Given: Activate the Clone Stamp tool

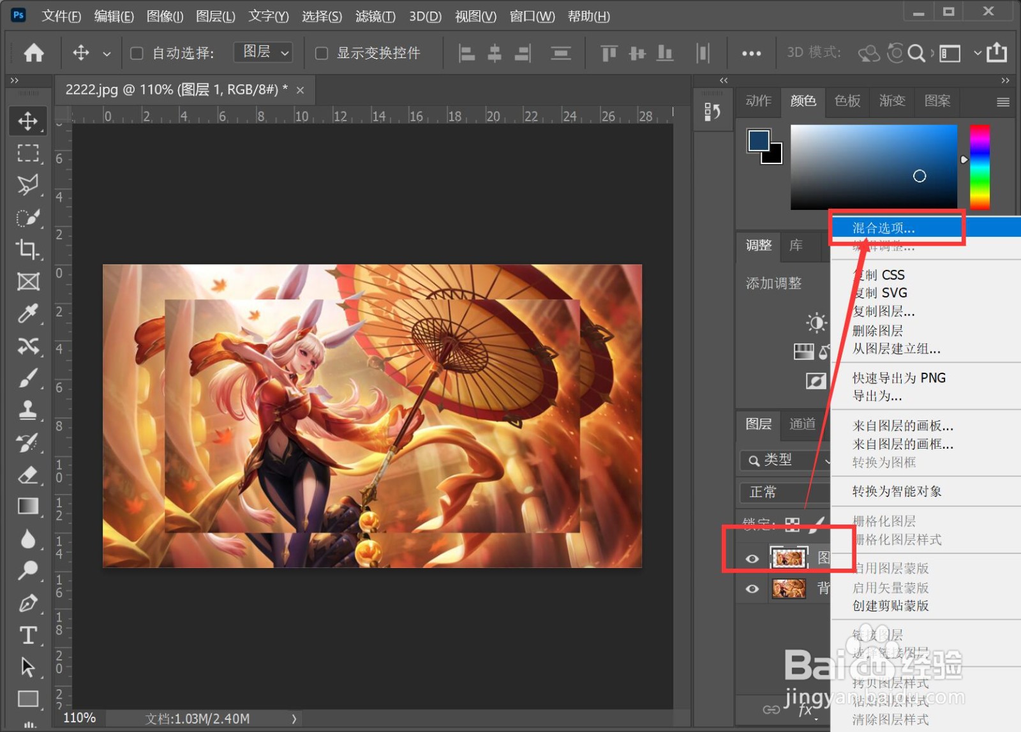Looking at the screenshot, I should click(x=27, y=410).
